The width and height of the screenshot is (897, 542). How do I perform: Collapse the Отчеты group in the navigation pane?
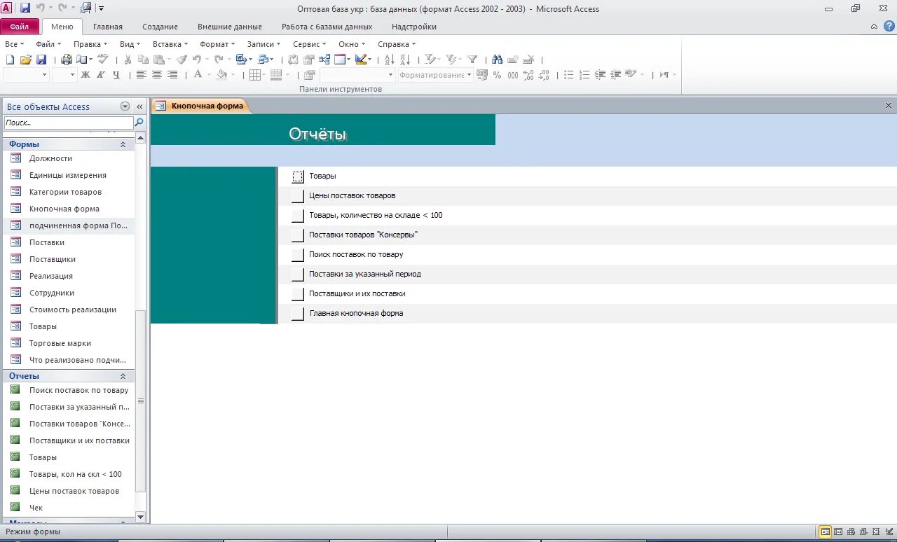123,376
